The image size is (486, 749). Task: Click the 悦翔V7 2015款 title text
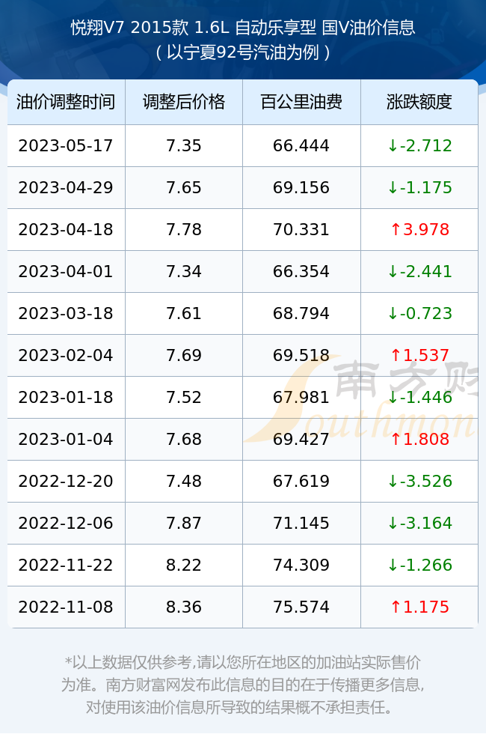click(130, 28)
